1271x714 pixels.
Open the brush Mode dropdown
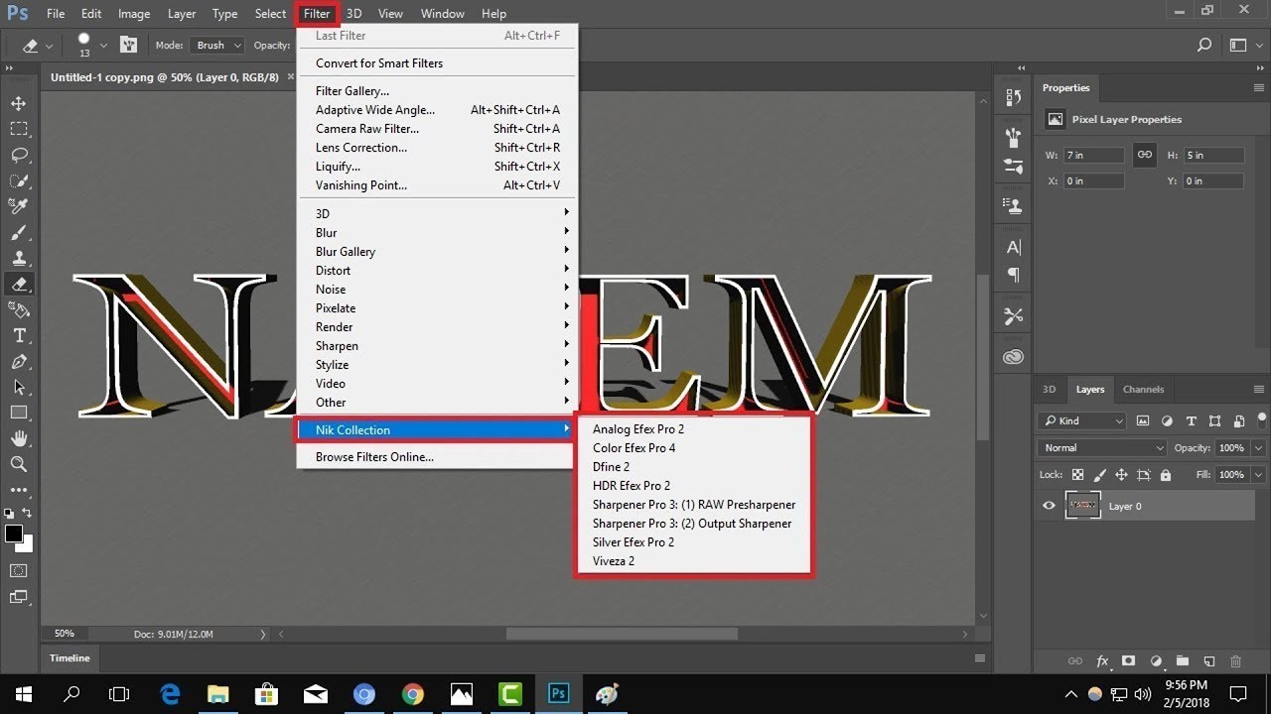(x=218, y=45)
